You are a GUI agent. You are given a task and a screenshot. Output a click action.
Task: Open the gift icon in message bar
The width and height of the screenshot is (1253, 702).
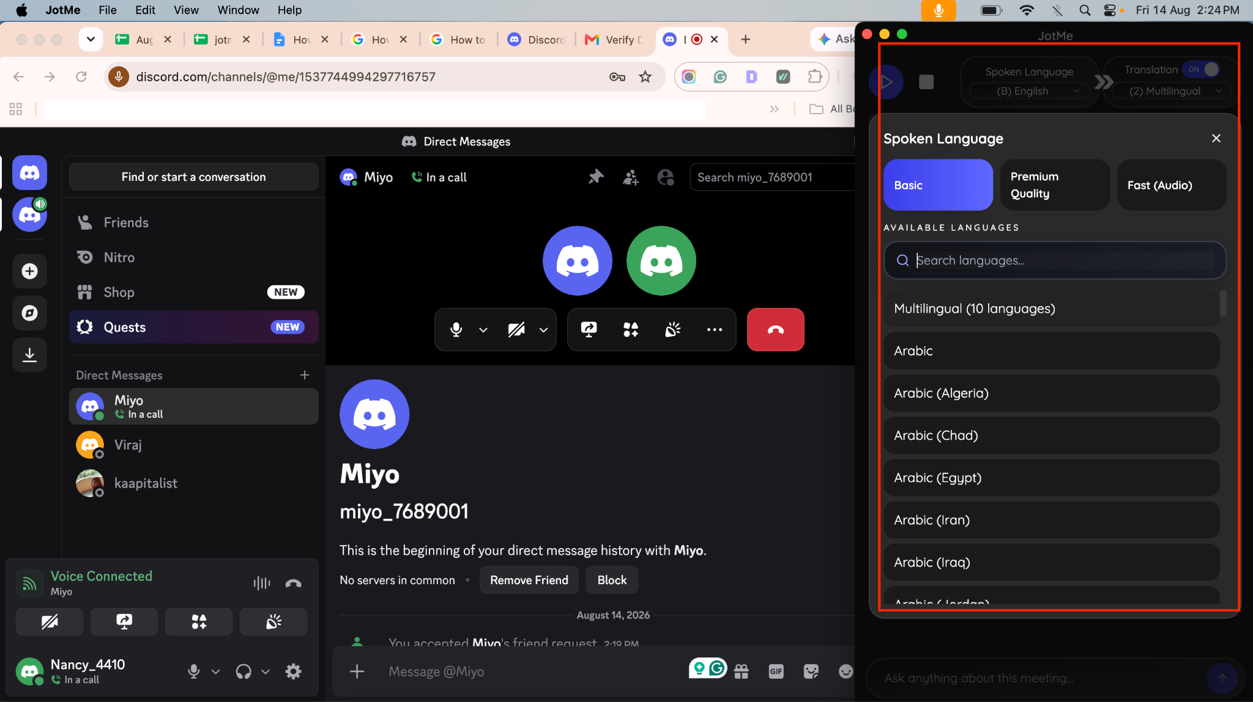click(x=742, y=671)
